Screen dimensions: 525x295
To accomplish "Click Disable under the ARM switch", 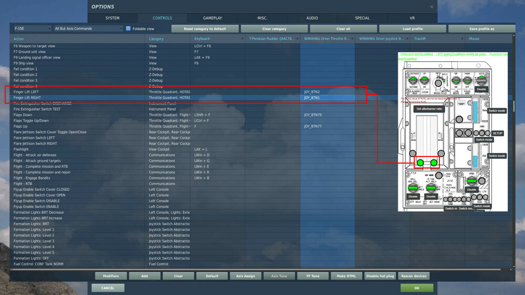I will click(x=471, y=189).
